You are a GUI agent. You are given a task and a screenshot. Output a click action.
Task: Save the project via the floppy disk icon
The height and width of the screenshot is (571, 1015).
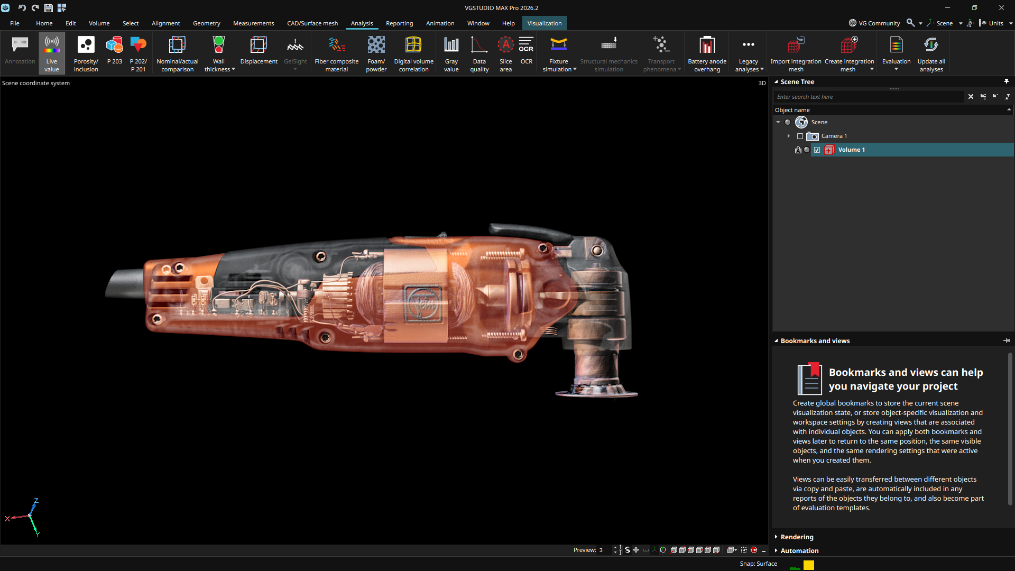49,8
